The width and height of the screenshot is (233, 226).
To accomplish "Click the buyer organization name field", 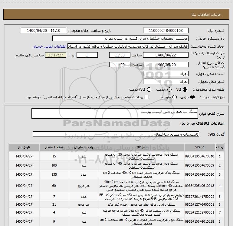I will pyautogui.click(x=120, y=39).
